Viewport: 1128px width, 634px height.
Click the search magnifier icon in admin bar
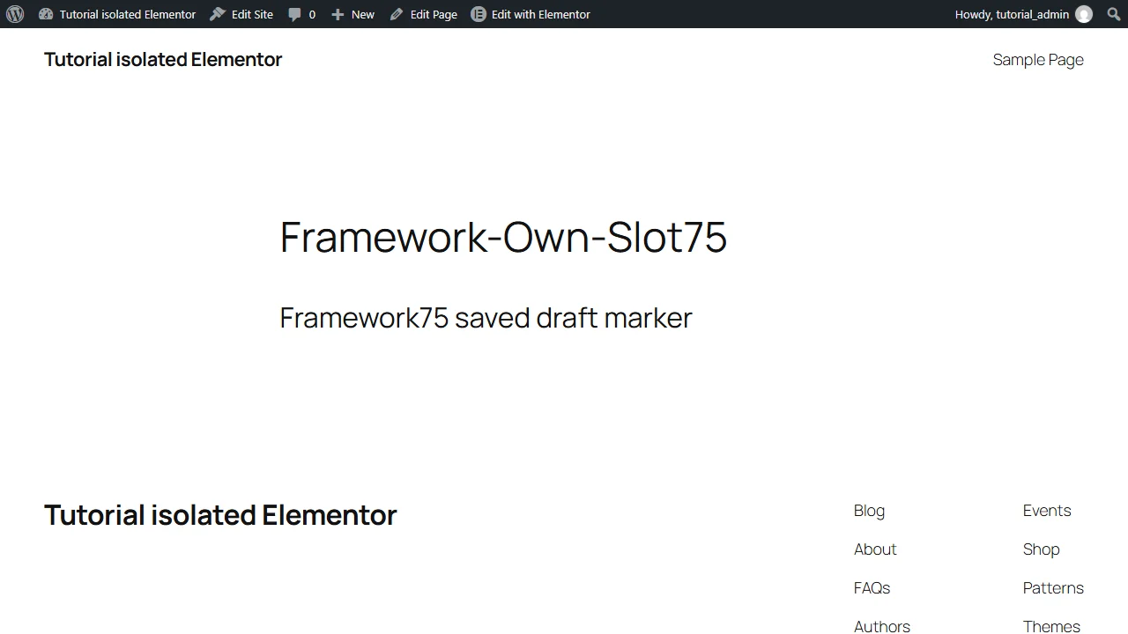tap(1113, 14)
